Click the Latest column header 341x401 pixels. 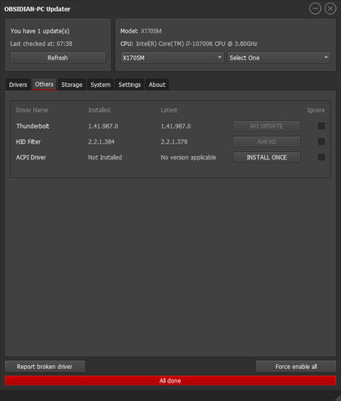(x=169, y=110)
